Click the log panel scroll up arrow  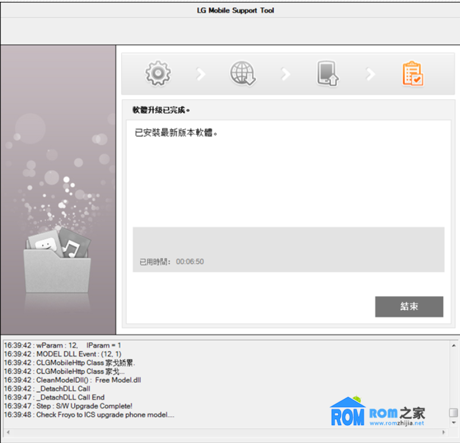(453, 345)
